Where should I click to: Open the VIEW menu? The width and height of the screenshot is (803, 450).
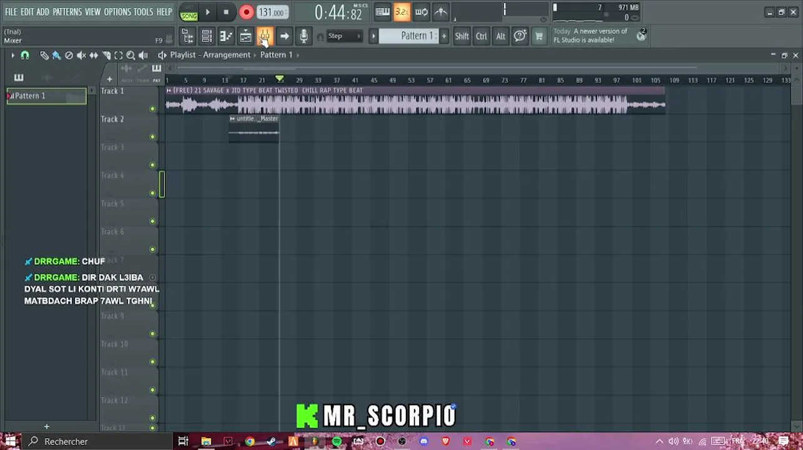93,12
